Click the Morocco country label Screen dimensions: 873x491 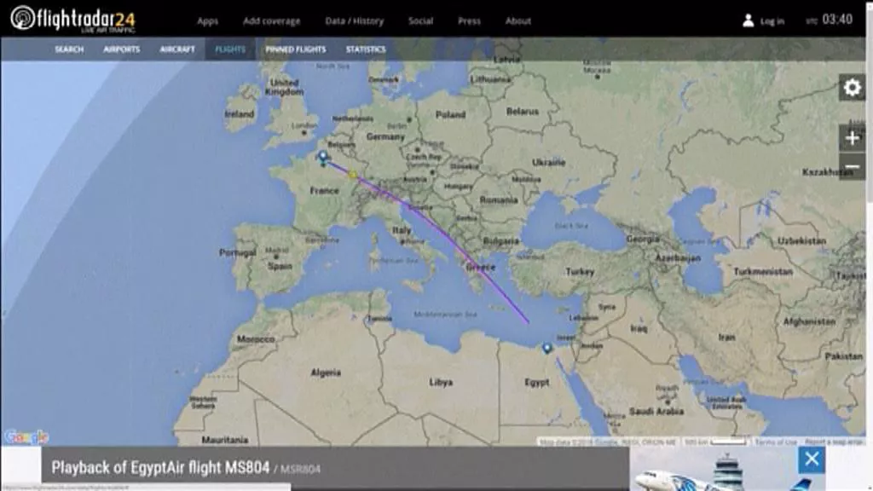[256, 339]
